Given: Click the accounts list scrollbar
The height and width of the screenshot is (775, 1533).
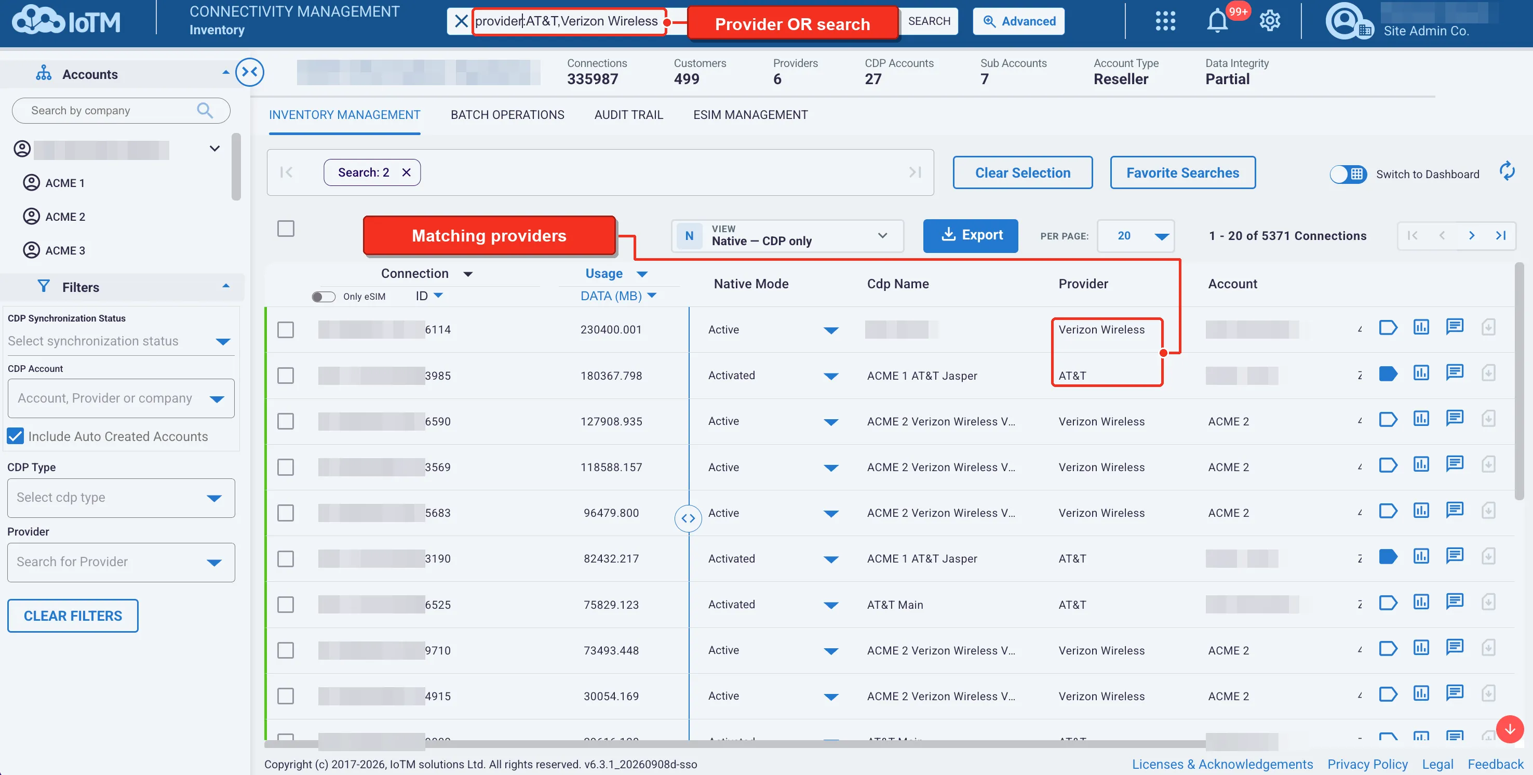Looking at the screenshot, I should click(x=236, y=167).
